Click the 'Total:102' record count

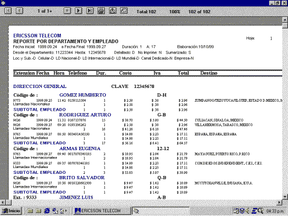pos(146,12)
